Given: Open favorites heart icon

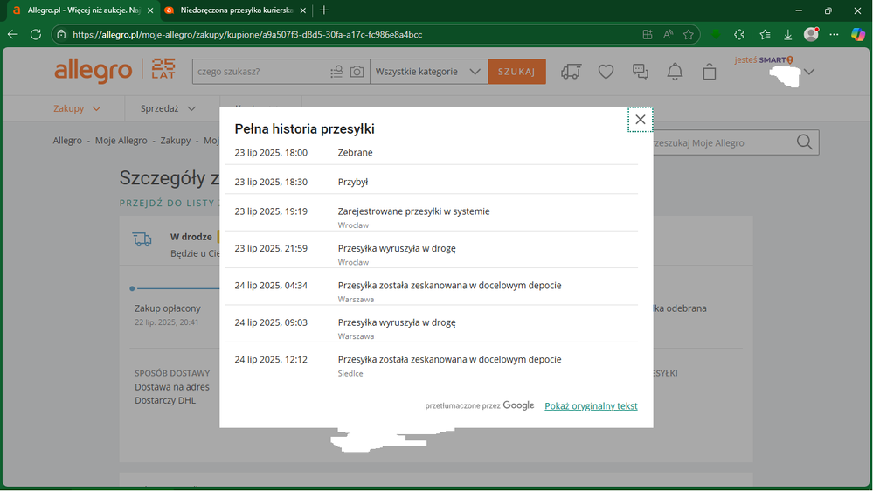Looking at the screenshot, I should [606, 72].
